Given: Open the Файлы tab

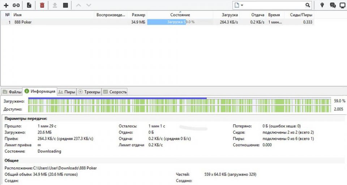Looking at the screenshot, I should coord(12,92).
